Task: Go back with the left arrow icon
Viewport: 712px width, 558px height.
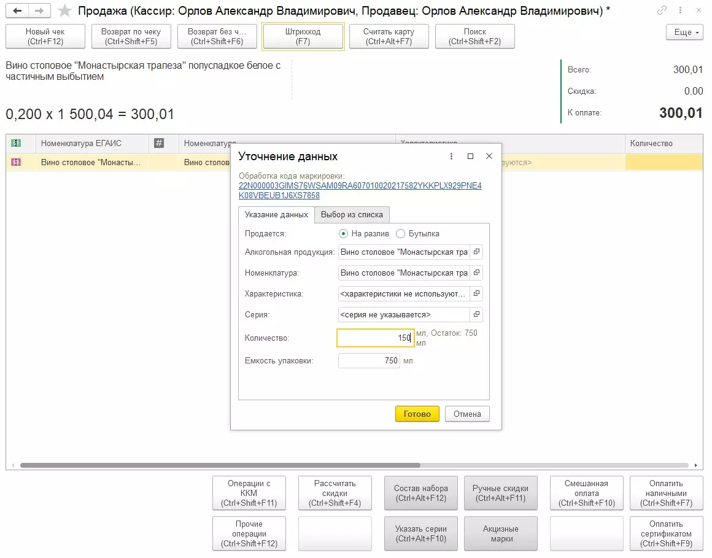Action: click(x=17, y=10)
